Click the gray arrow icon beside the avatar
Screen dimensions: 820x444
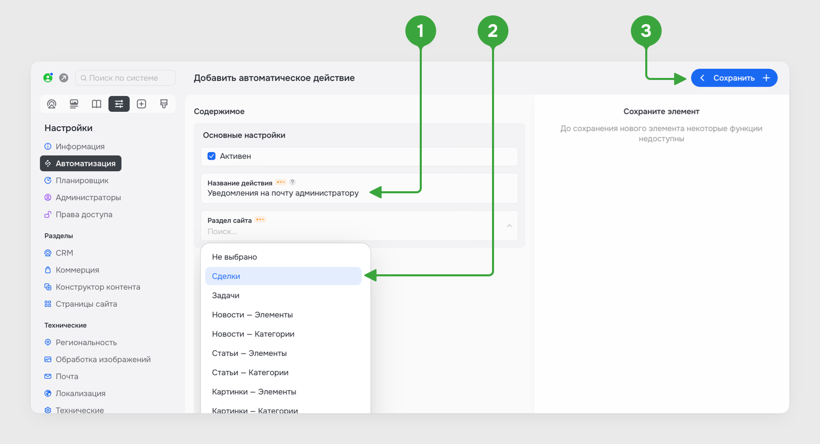64,78
